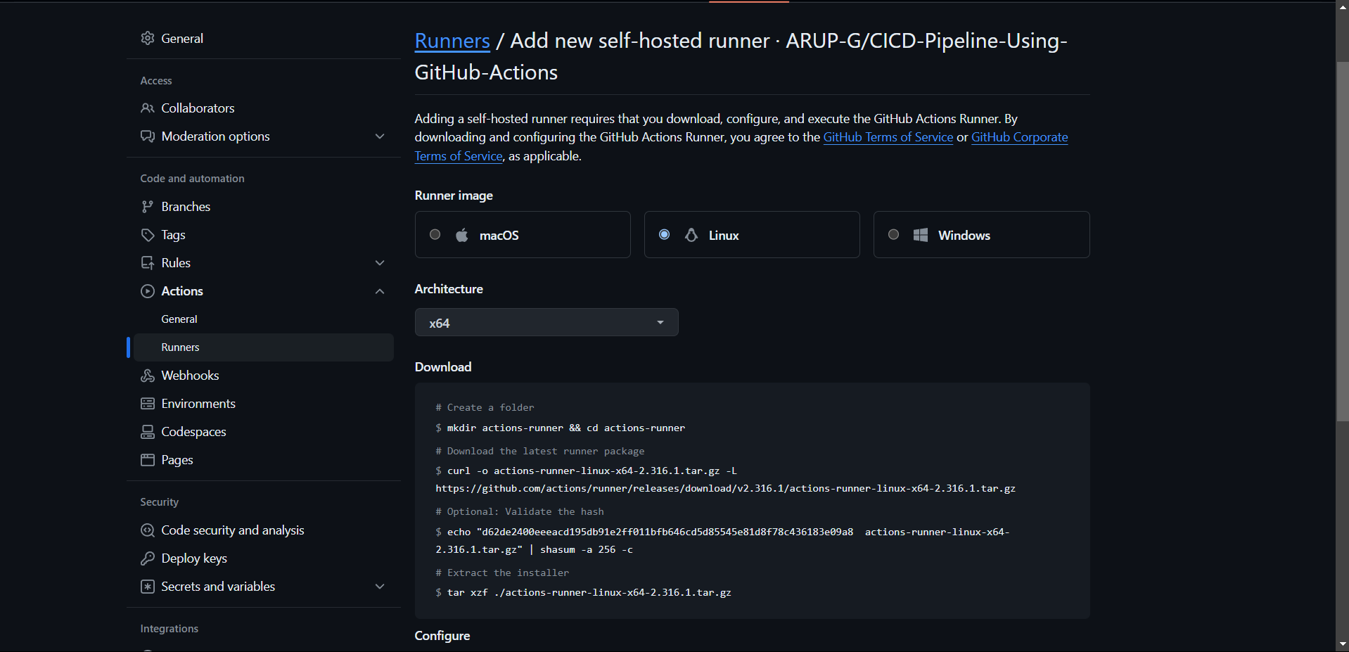Viewport: 1349px width, 652px height.
Task: Click the penguin logo on Linux card
Action: 691,235
